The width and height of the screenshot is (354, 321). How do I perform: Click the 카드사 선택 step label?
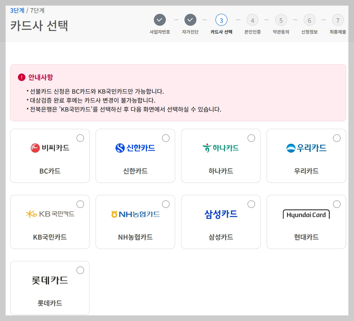221,32
